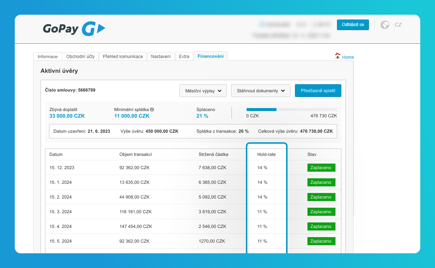Select the Extra tab
This screenshot has height=268, width=435.
click(x=184, y=56)
